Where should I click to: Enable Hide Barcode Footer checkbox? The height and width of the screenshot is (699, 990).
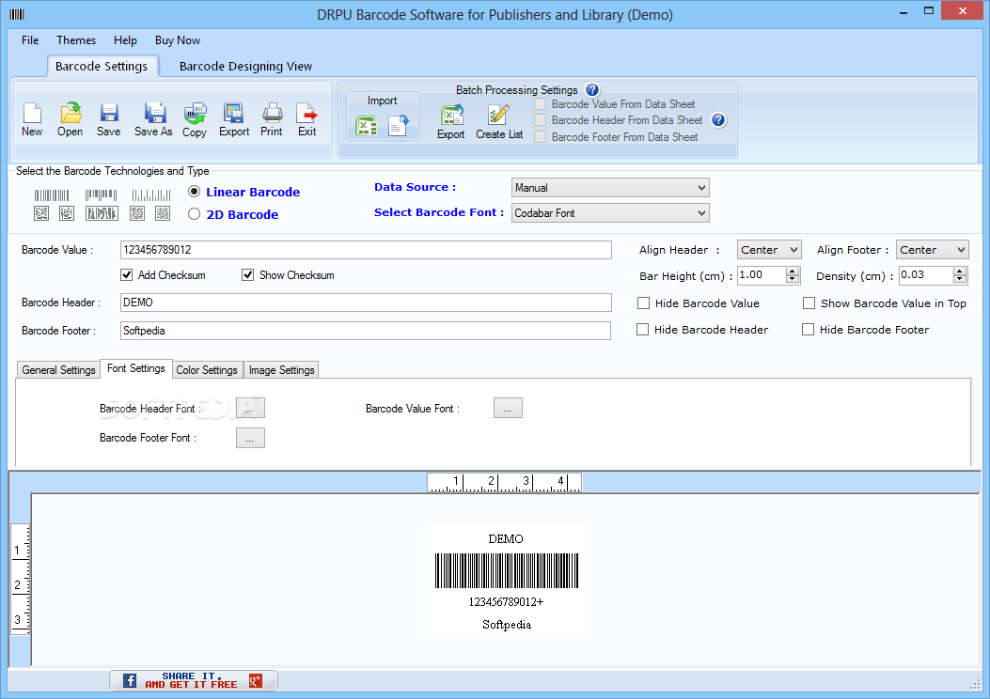[x=809, y=330]
